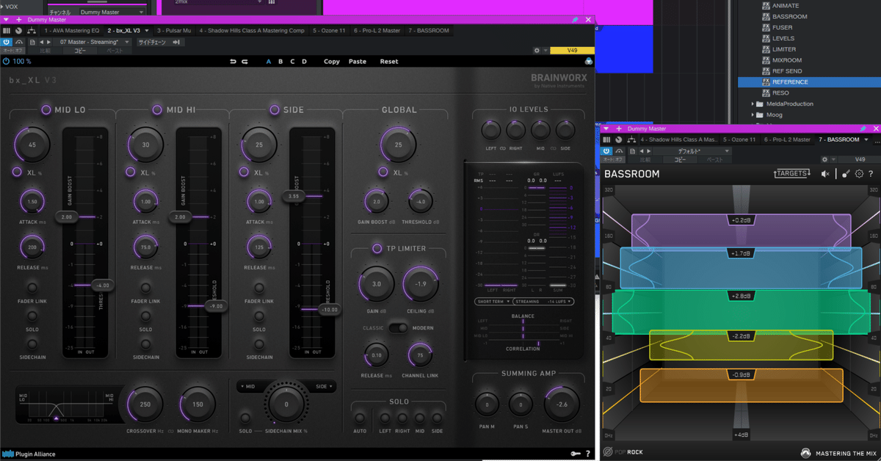The width and height of the screenshot is (881, 461).
Task: Click the BASSROOM help question mark
Action: pos(871,174)
